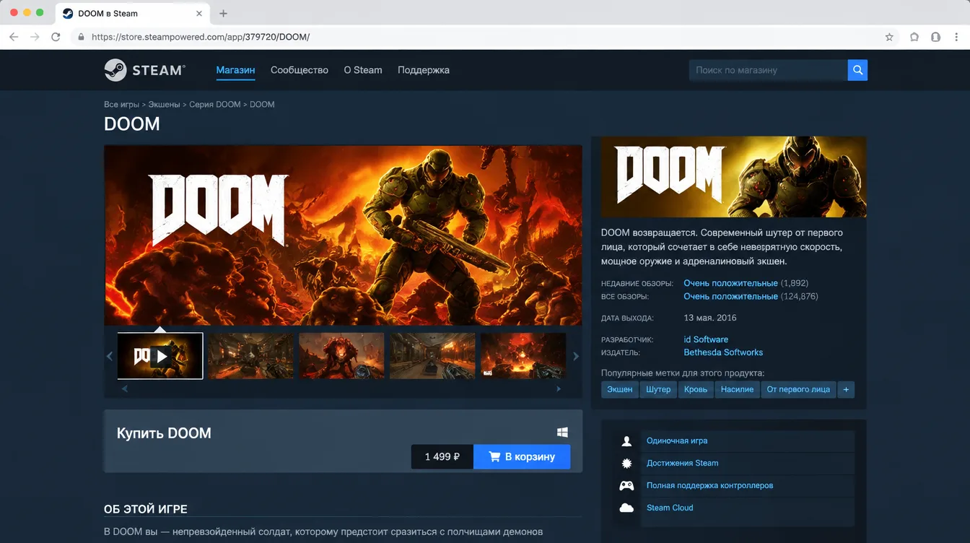Click the Экшены breadcrumb link
Screen dimensions: 970x543
click(164, 105)
